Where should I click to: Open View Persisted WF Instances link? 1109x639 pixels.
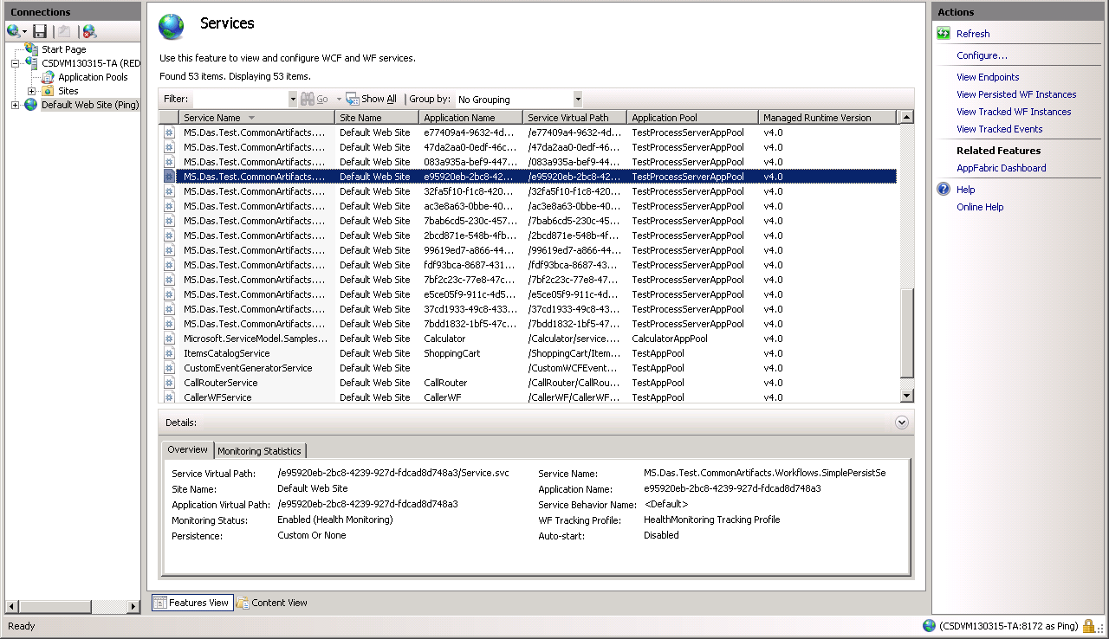coord(1016,94)
